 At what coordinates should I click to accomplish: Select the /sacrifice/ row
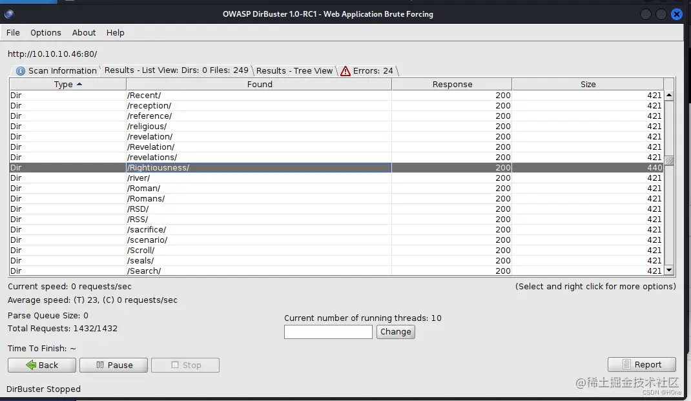(336, 230)
